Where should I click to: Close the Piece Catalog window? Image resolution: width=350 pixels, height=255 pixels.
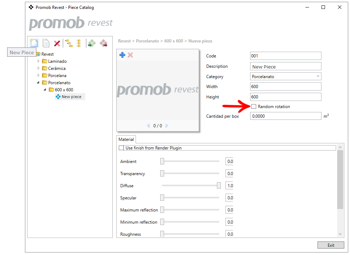coord(340,7)
